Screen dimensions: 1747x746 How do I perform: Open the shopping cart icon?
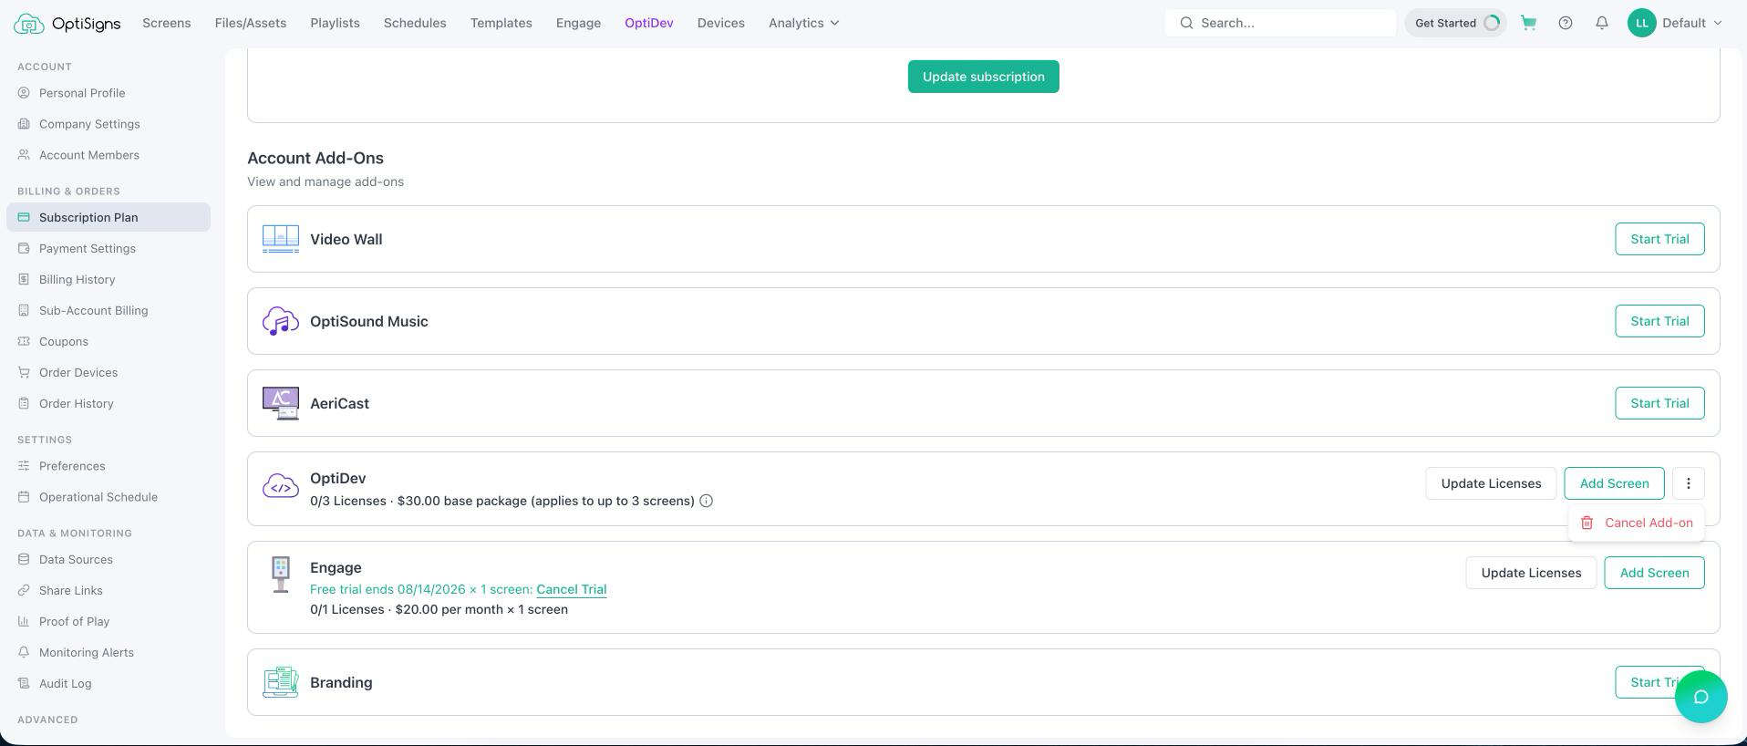point(1529,23)
